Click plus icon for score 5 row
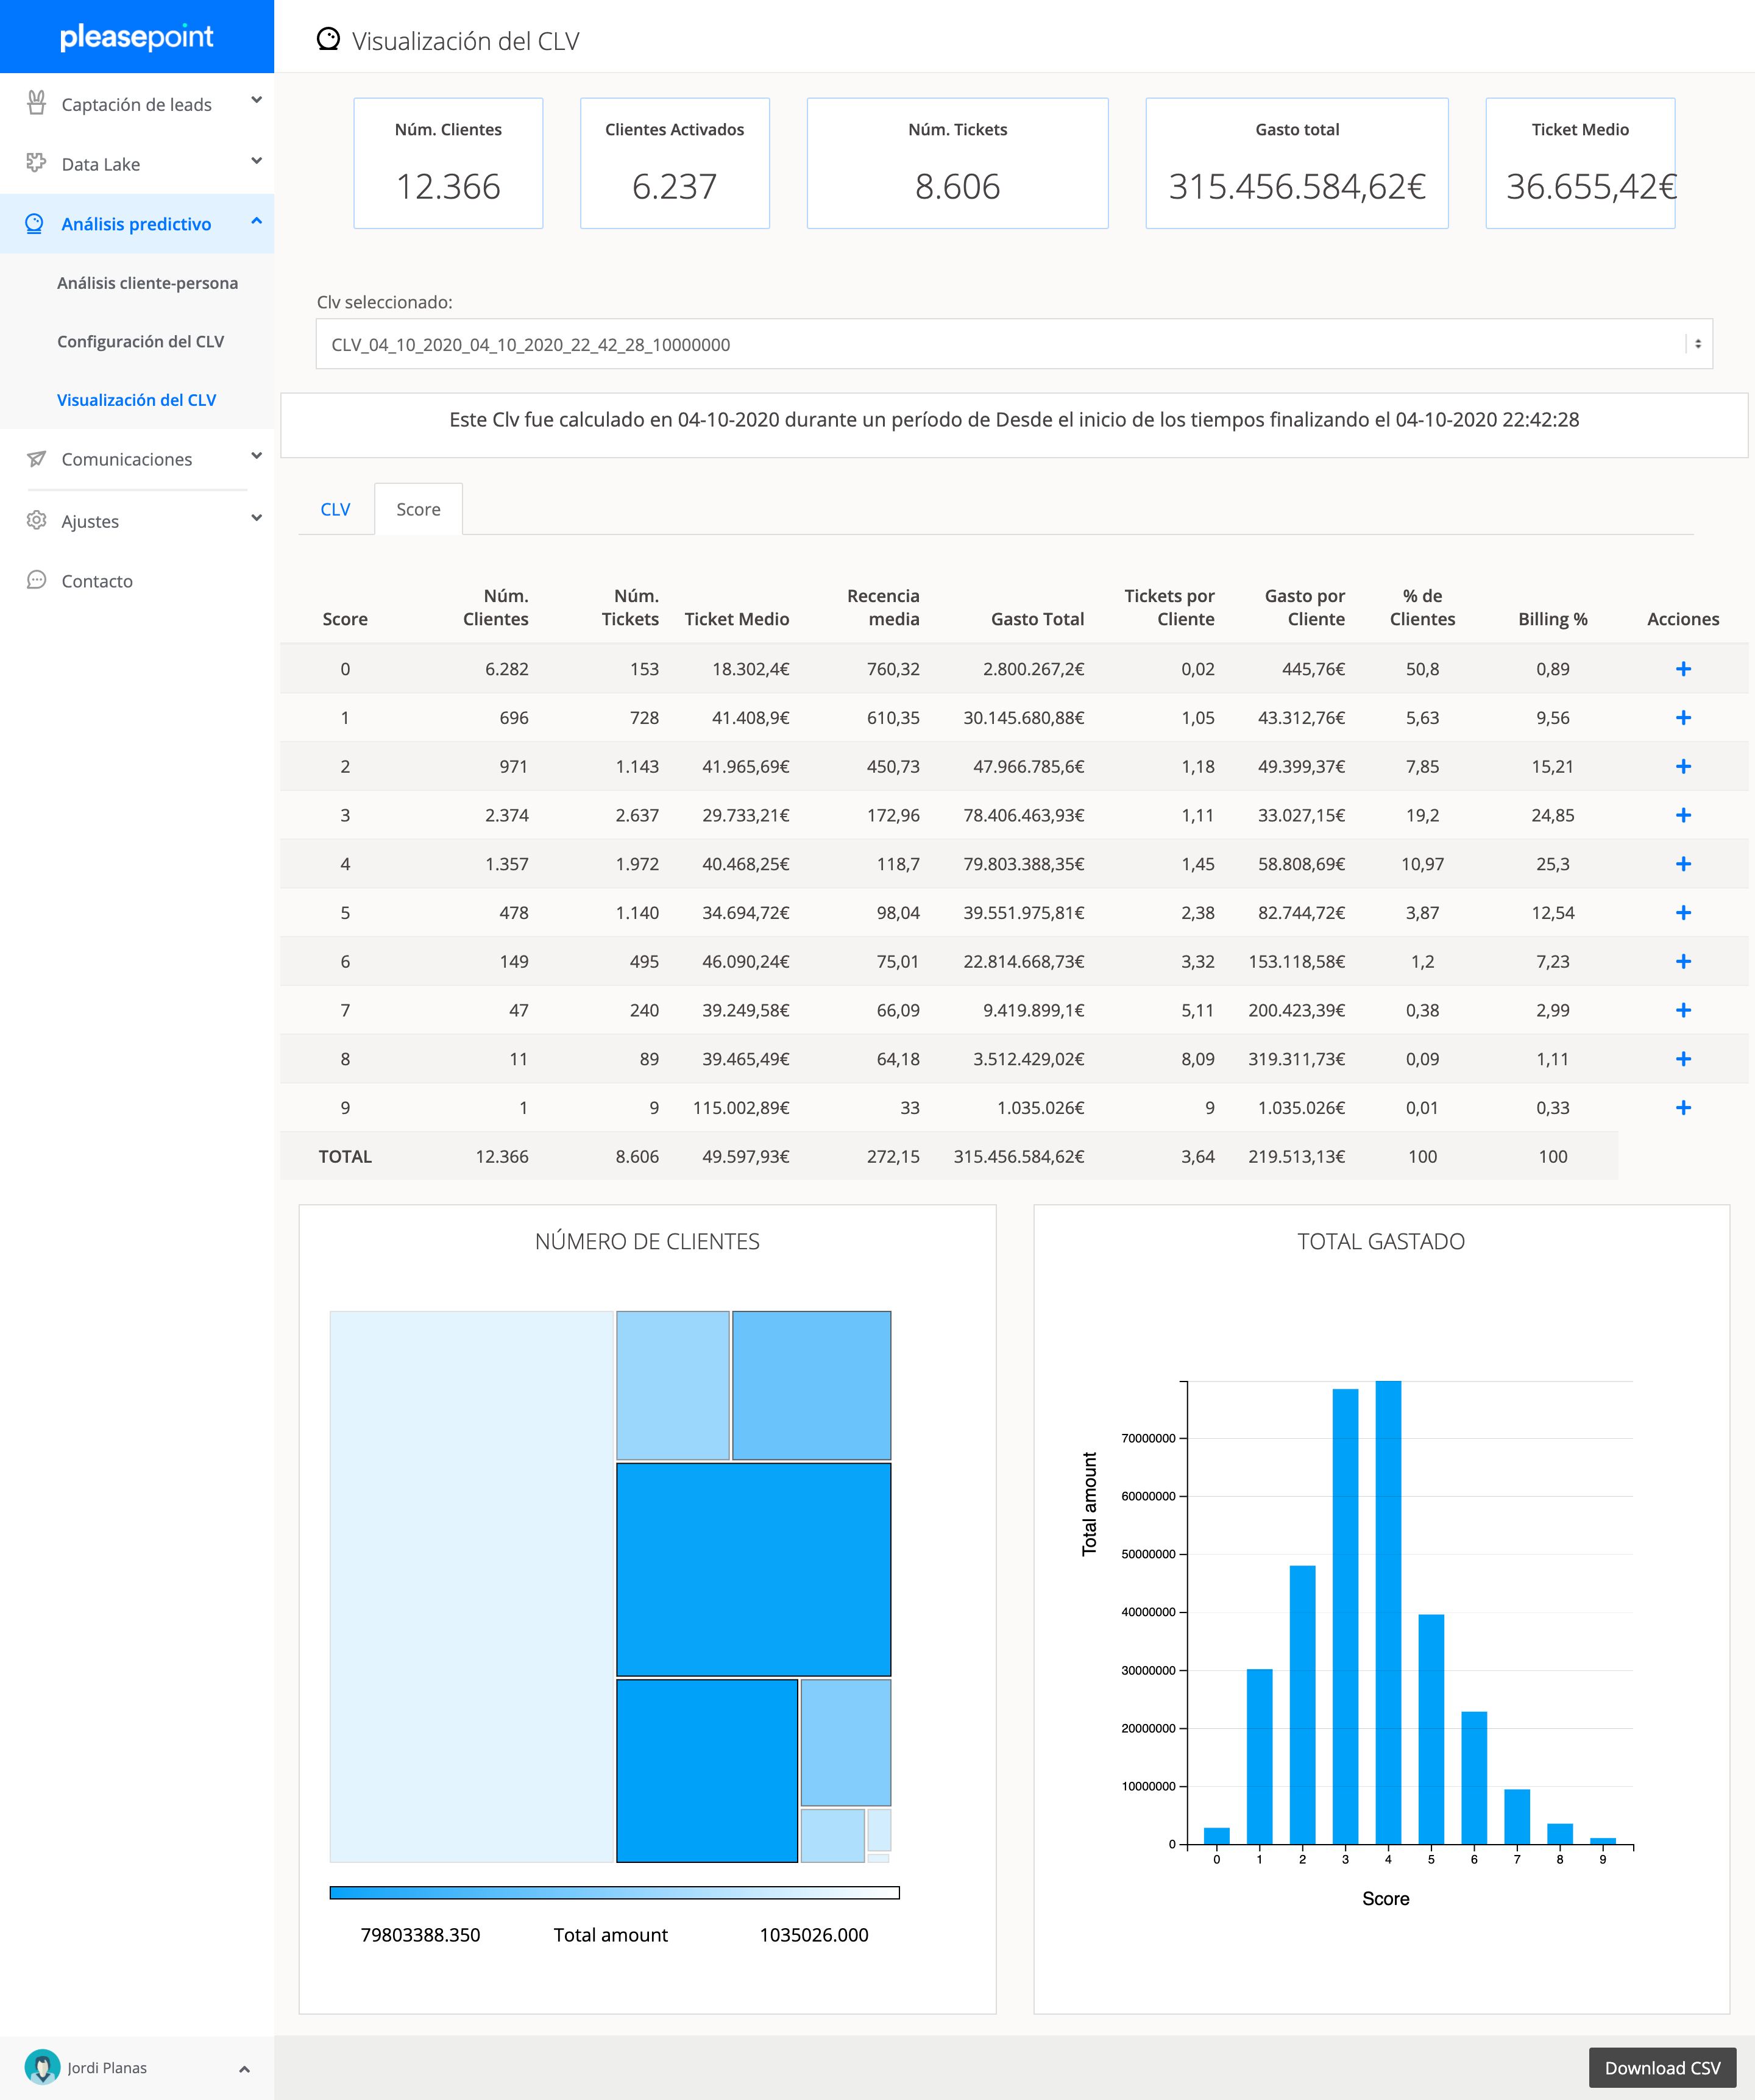This screenshot has width=1755, height=2100. pyautogui.click(x=1683, y=912)
